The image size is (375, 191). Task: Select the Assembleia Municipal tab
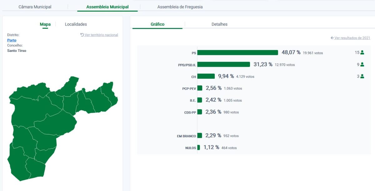point(107,7)
